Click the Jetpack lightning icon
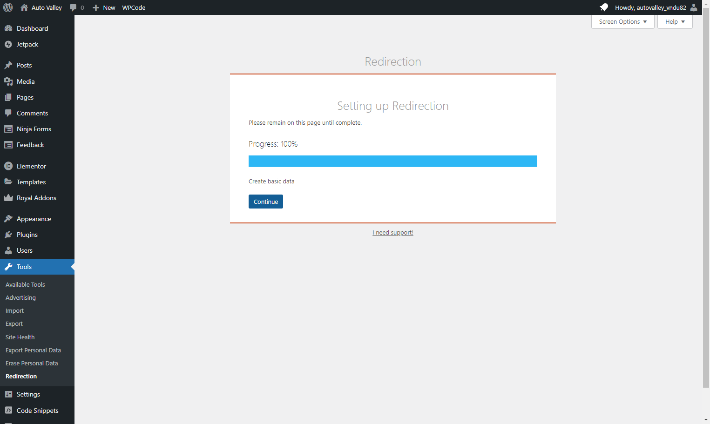The height and width of the screenshot is (424, 710). [x=8, y=44]
